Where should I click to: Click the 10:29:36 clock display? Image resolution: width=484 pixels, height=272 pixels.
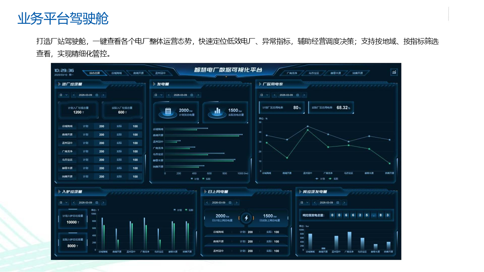click(x=64, y=70)
